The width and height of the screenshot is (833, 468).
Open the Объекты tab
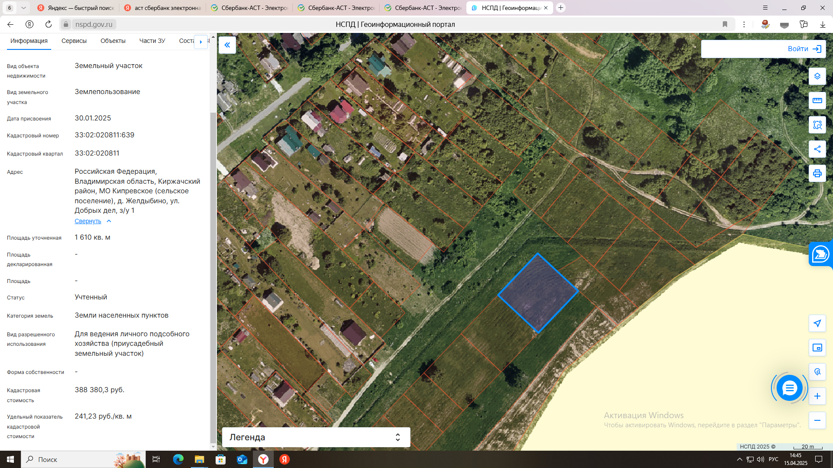click(x=113, y=41)
